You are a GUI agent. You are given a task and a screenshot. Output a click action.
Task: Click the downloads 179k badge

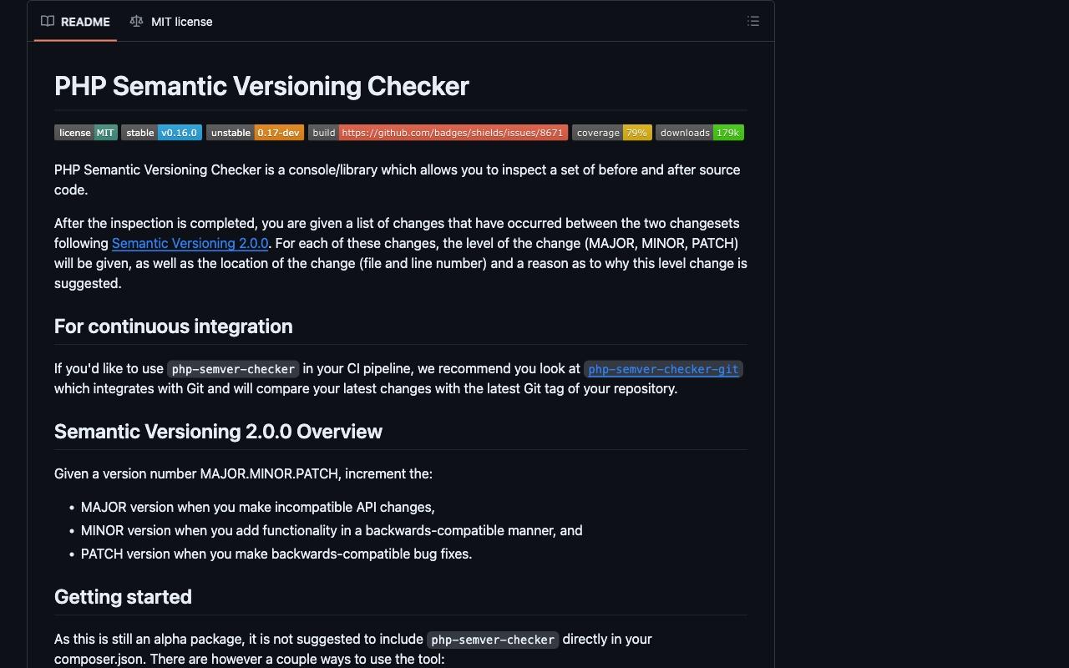pos(700,133)
